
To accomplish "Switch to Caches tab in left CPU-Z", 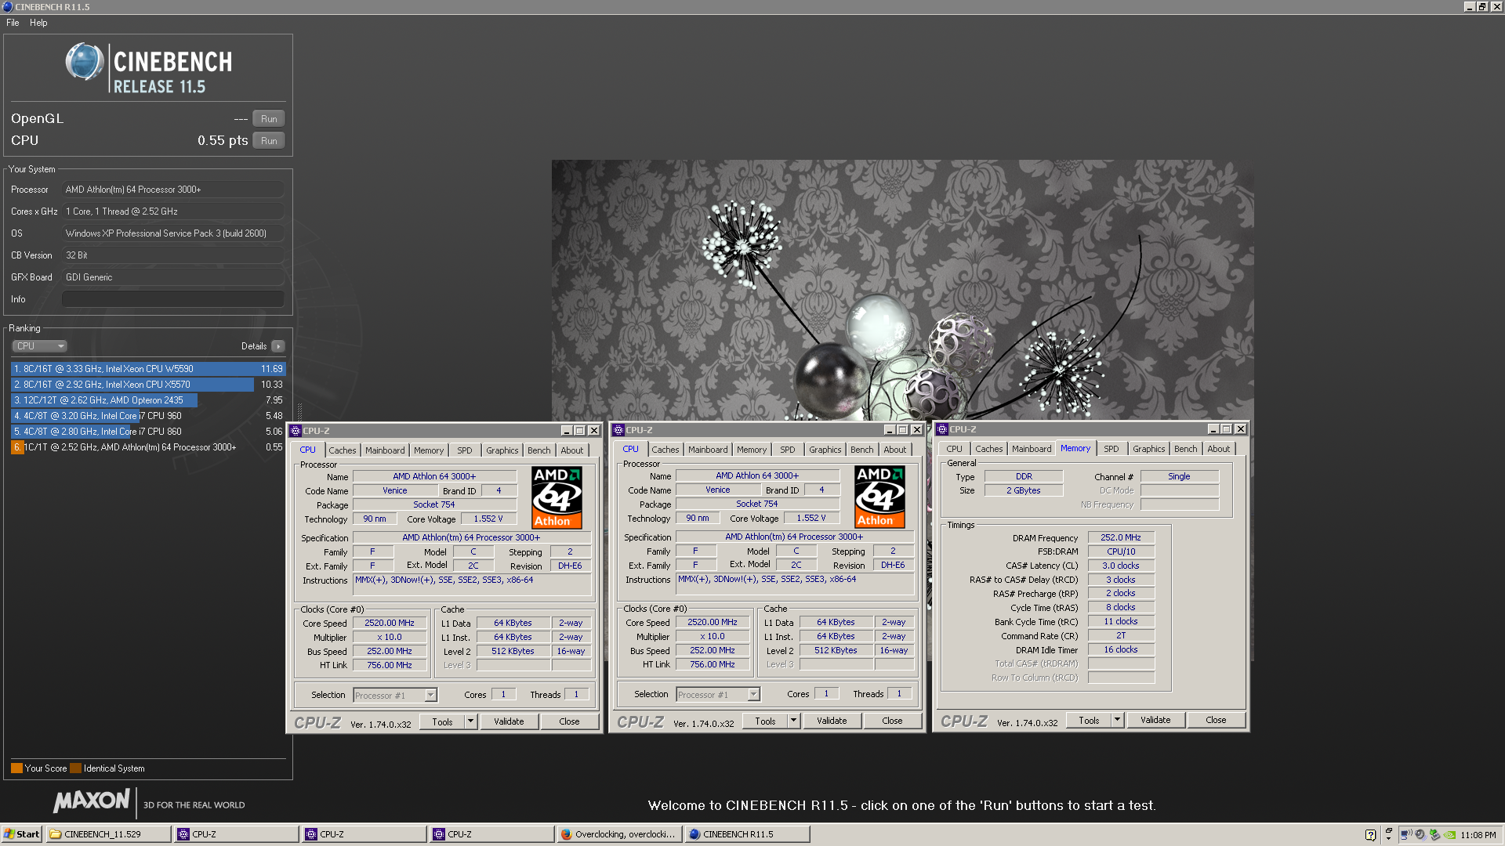I will point(343,450).
